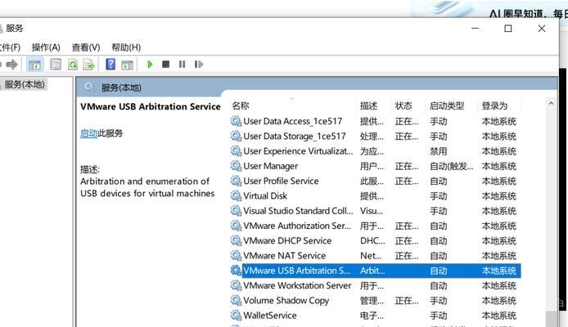The height and width of the screenshot is (327, 568).
Task: Click the pause service toolbar button
Action: (183, 65)
